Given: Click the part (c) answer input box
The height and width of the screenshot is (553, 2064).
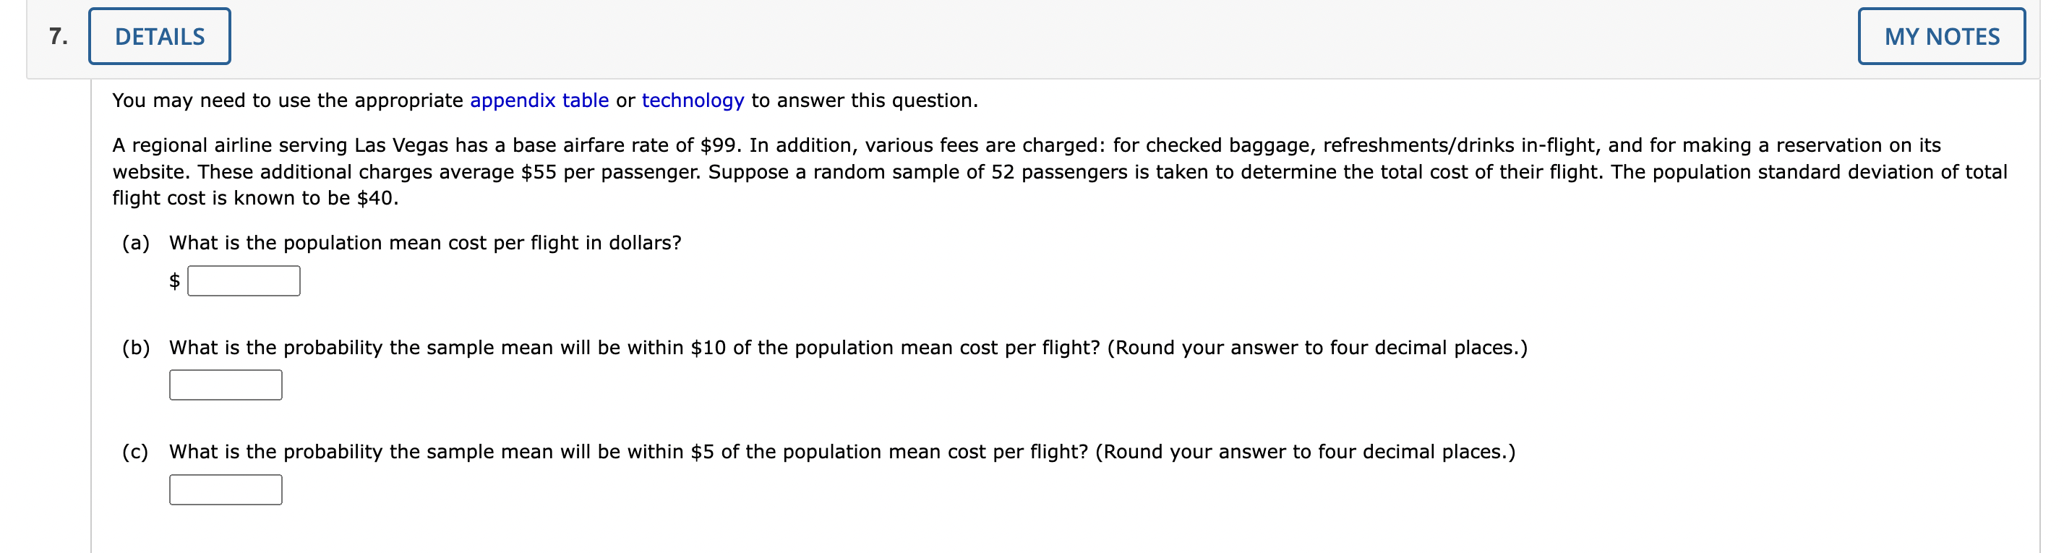Looking at the screenshot, I should coord(225,489).
